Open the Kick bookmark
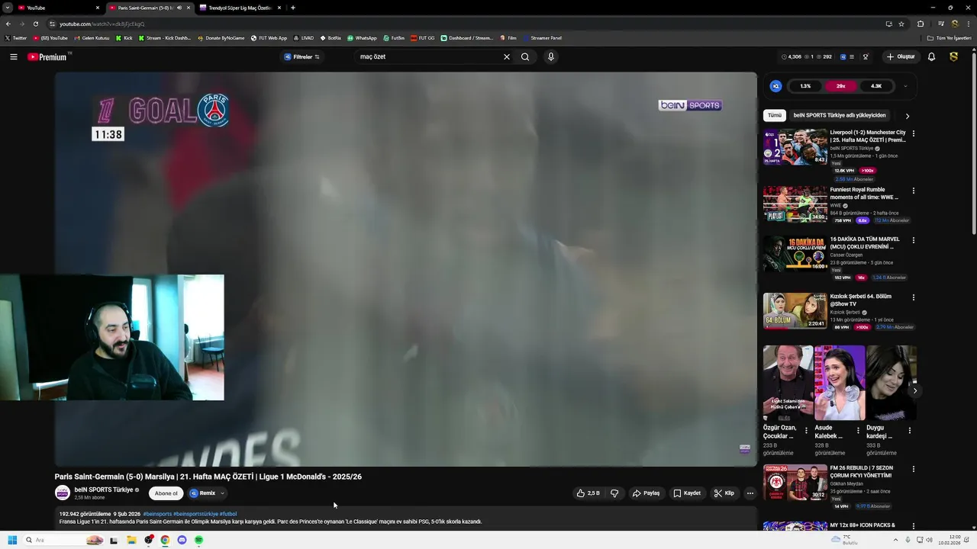 coord(124,37)
